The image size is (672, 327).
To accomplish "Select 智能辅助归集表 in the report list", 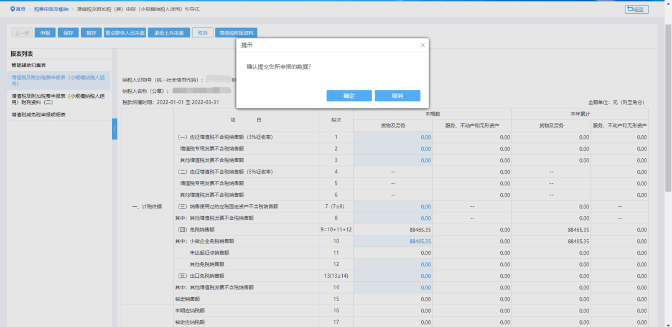I will coord(58,65).
